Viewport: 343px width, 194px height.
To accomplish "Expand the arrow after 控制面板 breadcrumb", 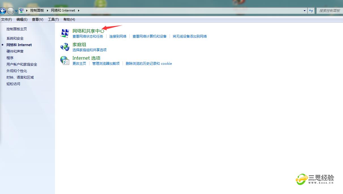I will click(x=48, y=10).
